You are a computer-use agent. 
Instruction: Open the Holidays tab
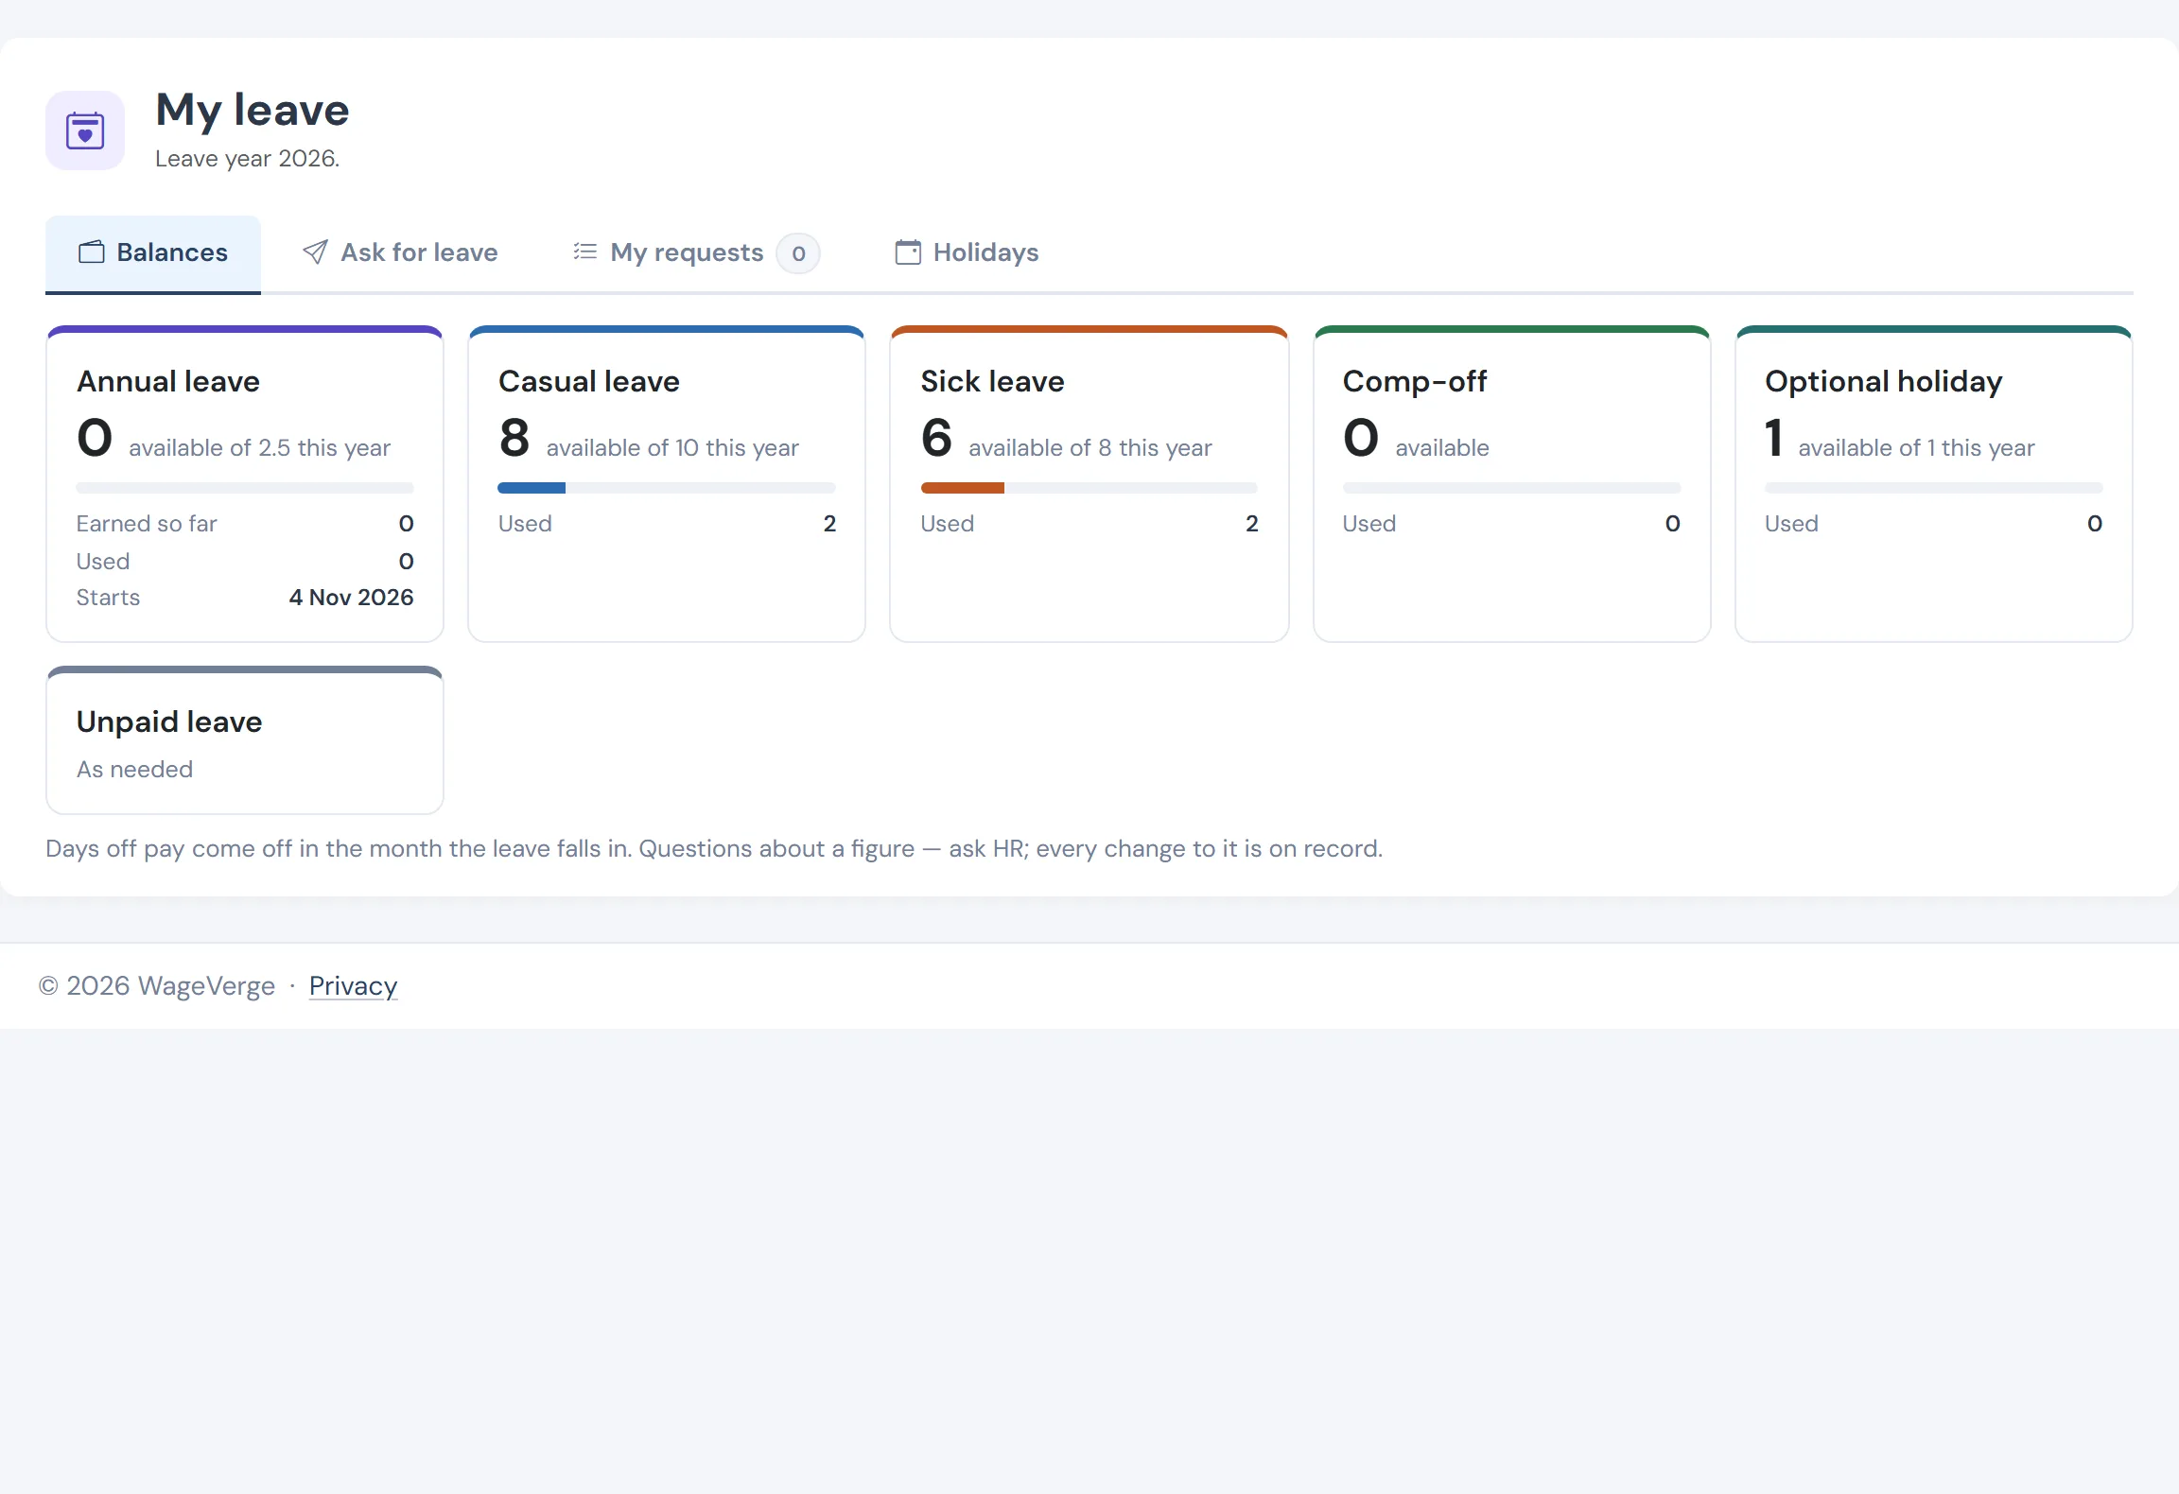point(967,253)
